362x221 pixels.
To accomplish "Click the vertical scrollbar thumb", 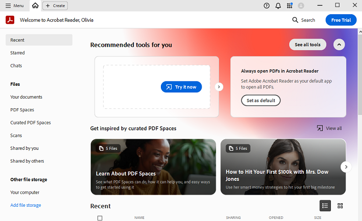I will (360, 75).
